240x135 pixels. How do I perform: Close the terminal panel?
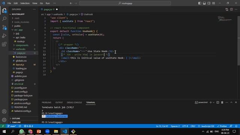coord(236,102)
